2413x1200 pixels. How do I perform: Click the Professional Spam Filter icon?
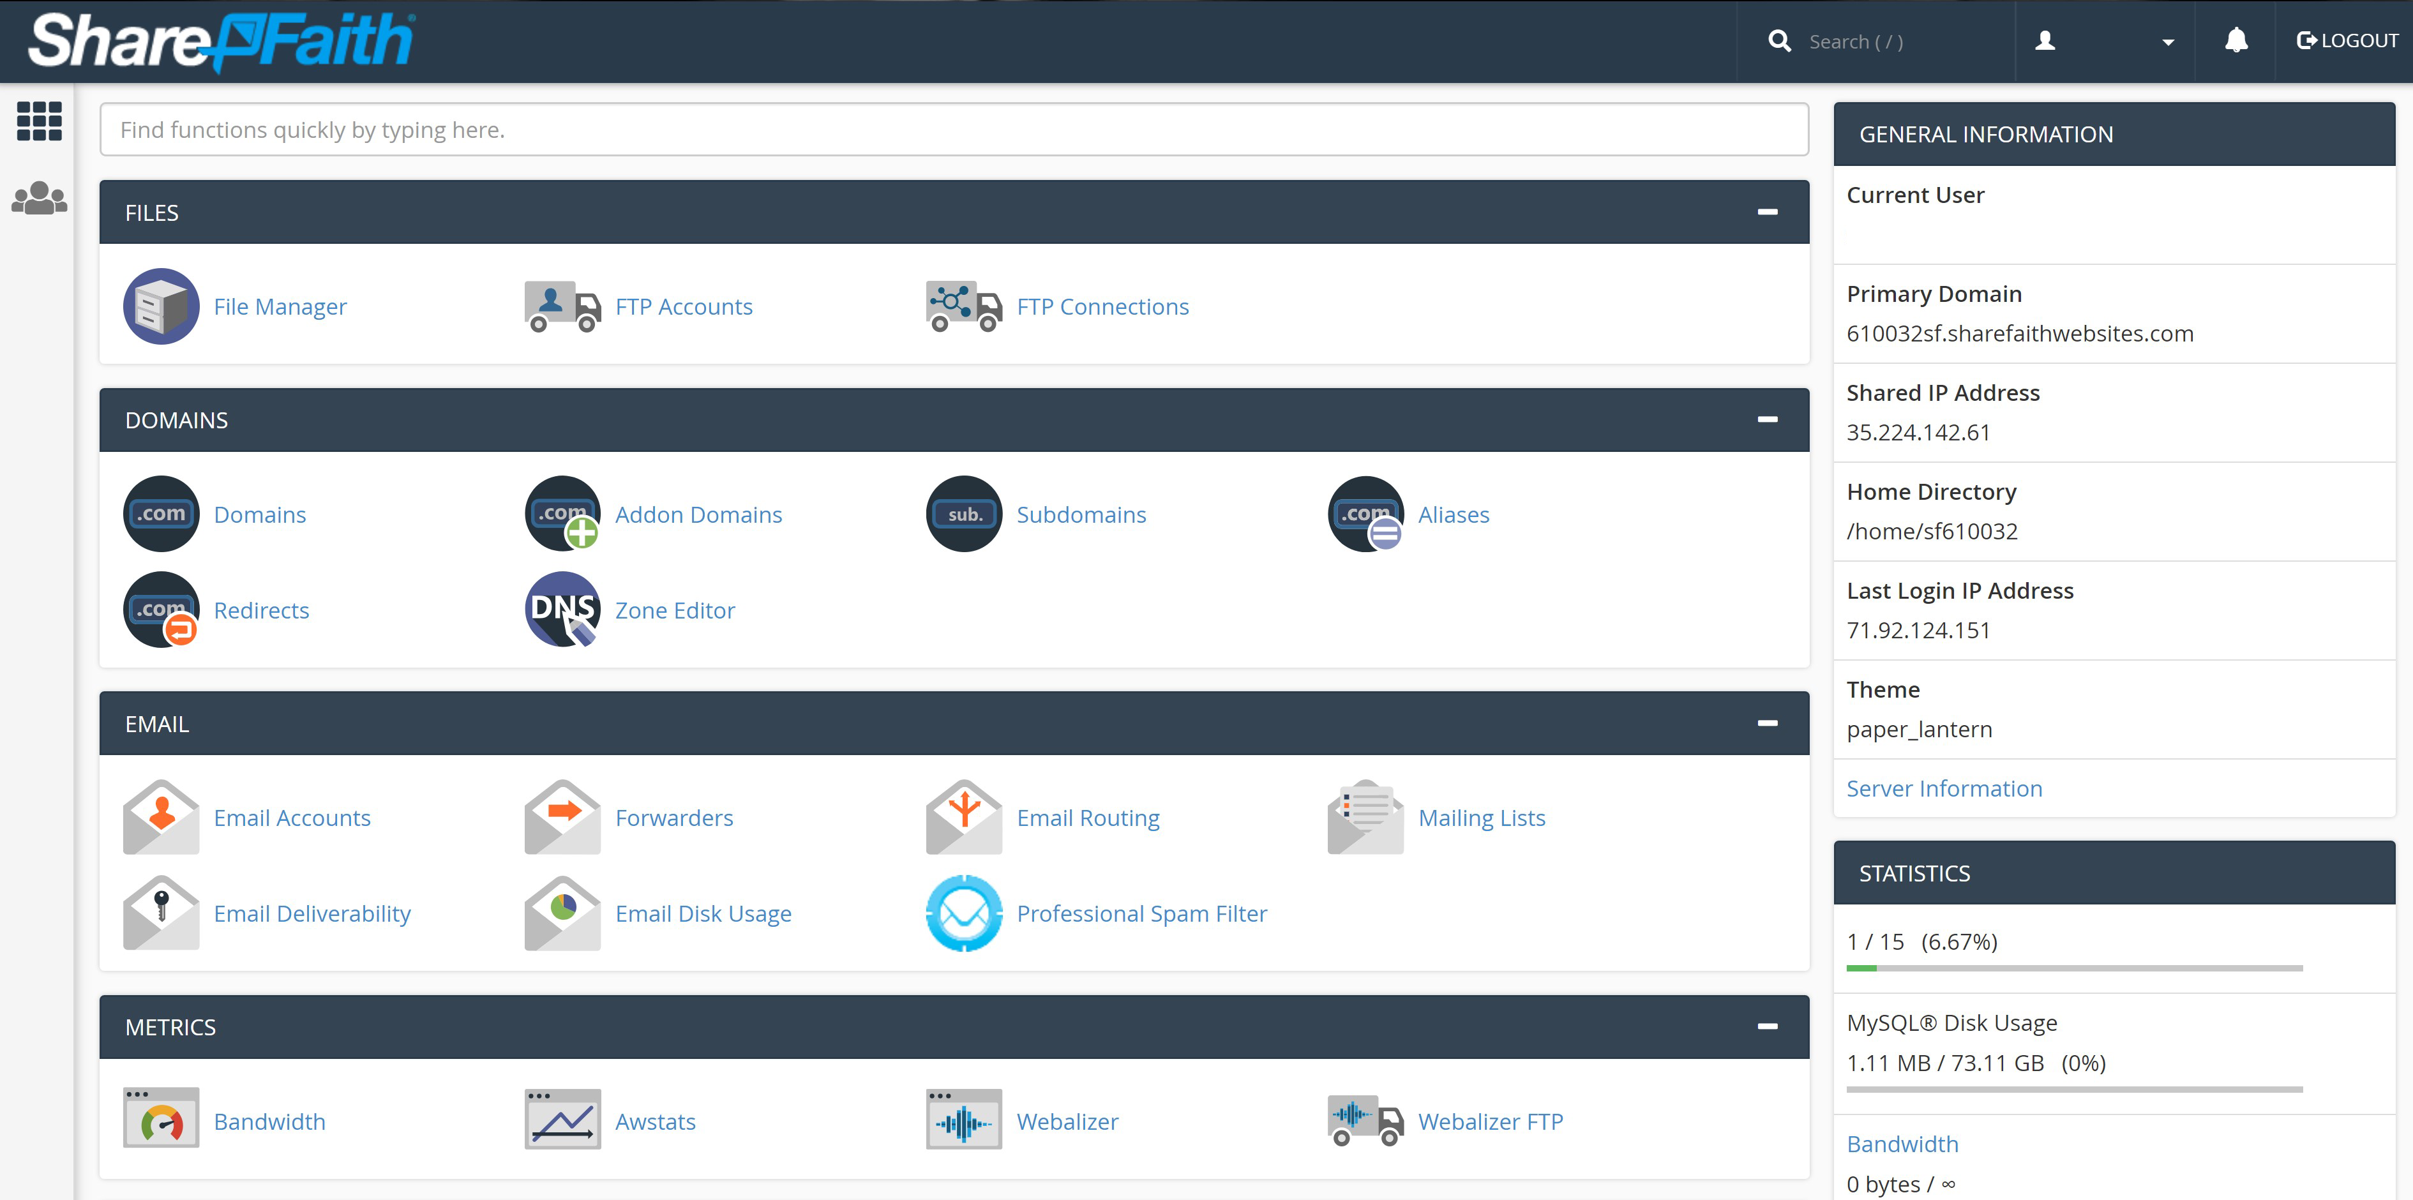pos(964,913)
